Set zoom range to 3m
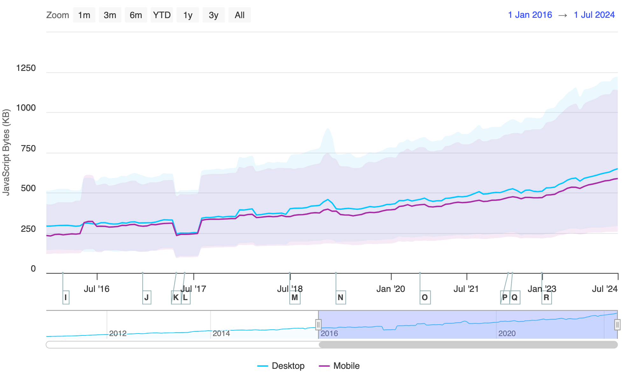The height and width of the screenshot is (372, 622). [x=110, y=15]
